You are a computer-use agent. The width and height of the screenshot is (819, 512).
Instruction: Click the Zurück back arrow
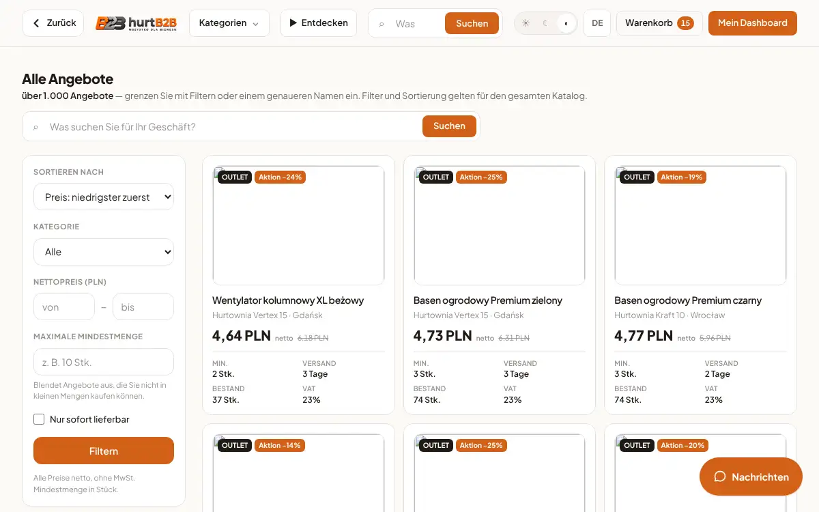(x=37, y=23)
